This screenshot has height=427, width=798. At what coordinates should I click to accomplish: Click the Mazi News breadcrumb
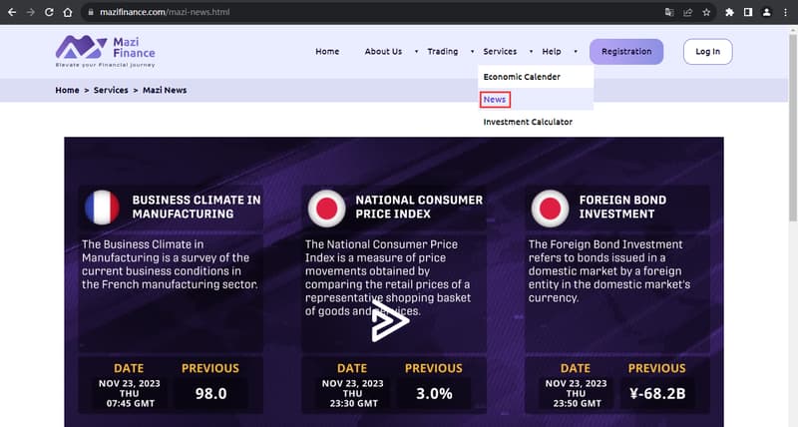[165, 90]
